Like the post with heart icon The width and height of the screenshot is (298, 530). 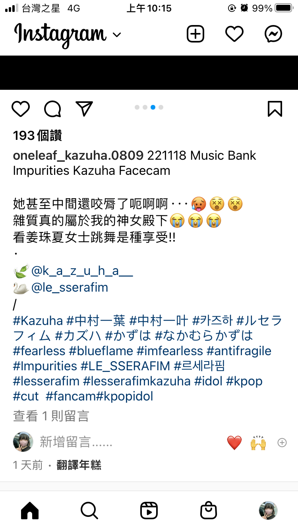[x=21, y=108]
